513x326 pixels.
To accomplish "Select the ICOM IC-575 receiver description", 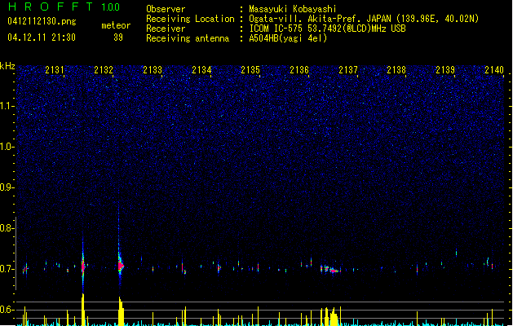I will tap(328, 29).
